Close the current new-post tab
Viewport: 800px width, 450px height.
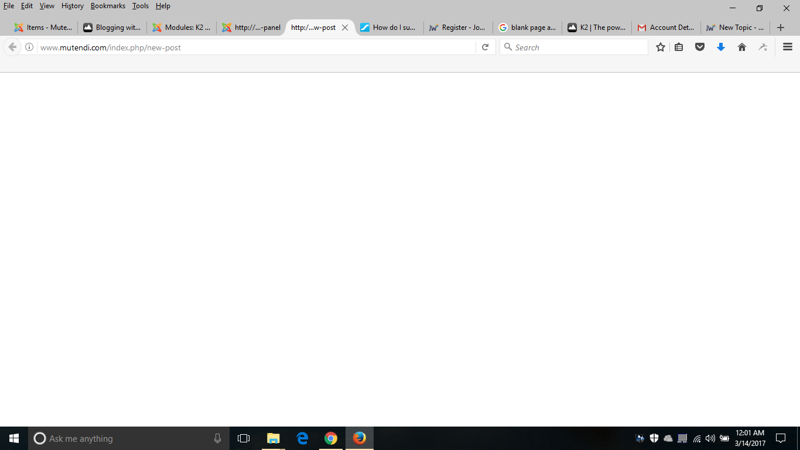point(345,28)
